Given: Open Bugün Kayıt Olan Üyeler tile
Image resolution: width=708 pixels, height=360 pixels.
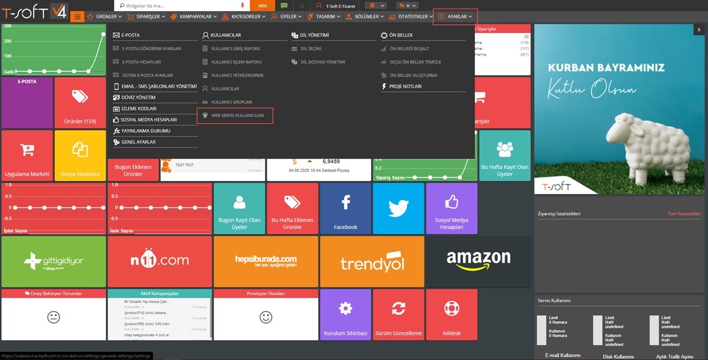Looking at the screenshot, I should (x=240, y=209).
